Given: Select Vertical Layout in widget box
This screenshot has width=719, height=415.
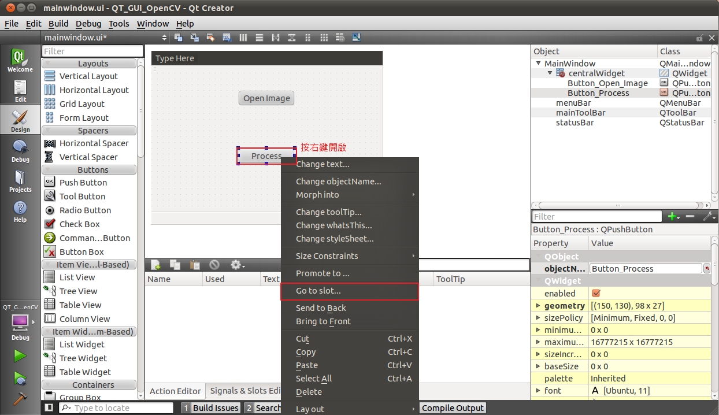Looking at the screenshot, I should click(88, 76).
